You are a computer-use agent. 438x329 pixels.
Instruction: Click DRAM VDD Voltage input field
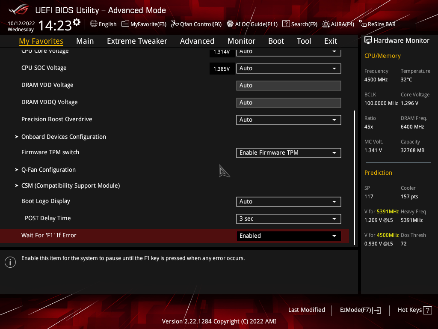[289, 86]
